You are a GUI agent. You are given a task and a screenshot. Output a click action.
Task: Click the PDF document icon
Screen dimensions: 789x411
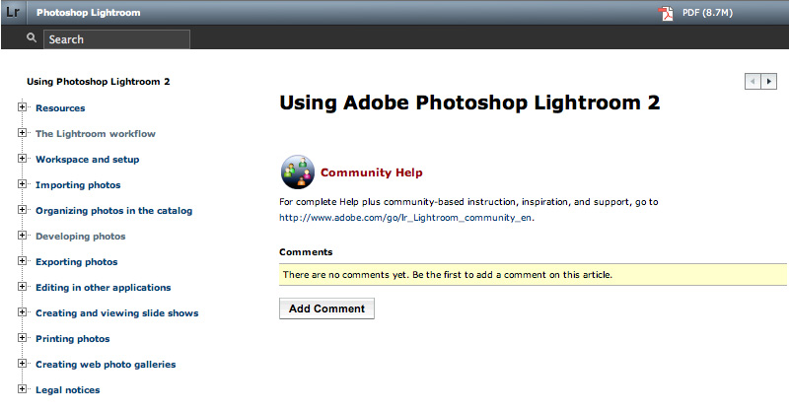(667, 13)
